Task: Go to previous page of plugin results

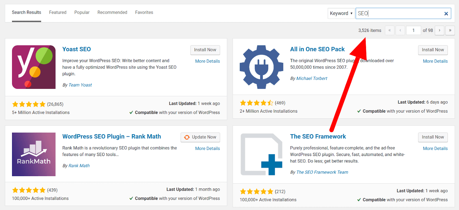Action: tap(400, 30)
